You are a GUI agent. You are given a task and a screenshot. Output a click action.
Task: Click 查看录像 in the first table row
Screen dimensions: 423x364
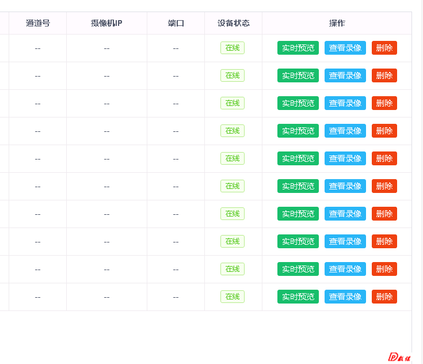point(345,48)
